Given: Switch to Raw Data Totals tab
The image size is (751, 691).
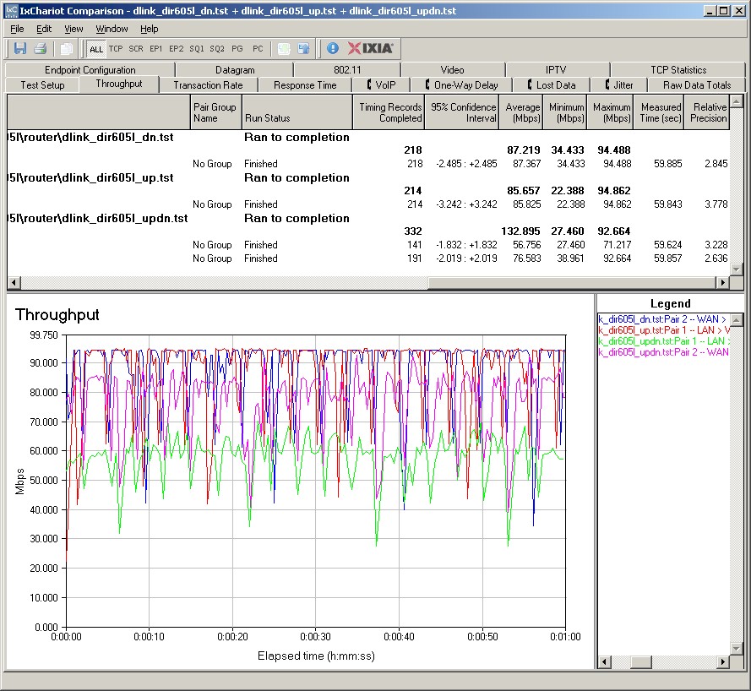Looking at the screenshot, I should tap(697, 85).
